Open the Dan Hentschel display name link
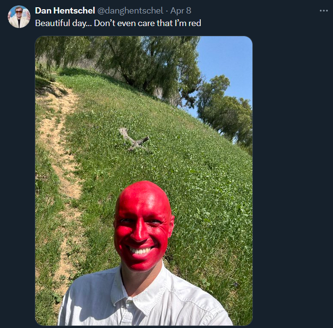Image resolution: width=333 pixels, height=328 pixels. (65, 11)
